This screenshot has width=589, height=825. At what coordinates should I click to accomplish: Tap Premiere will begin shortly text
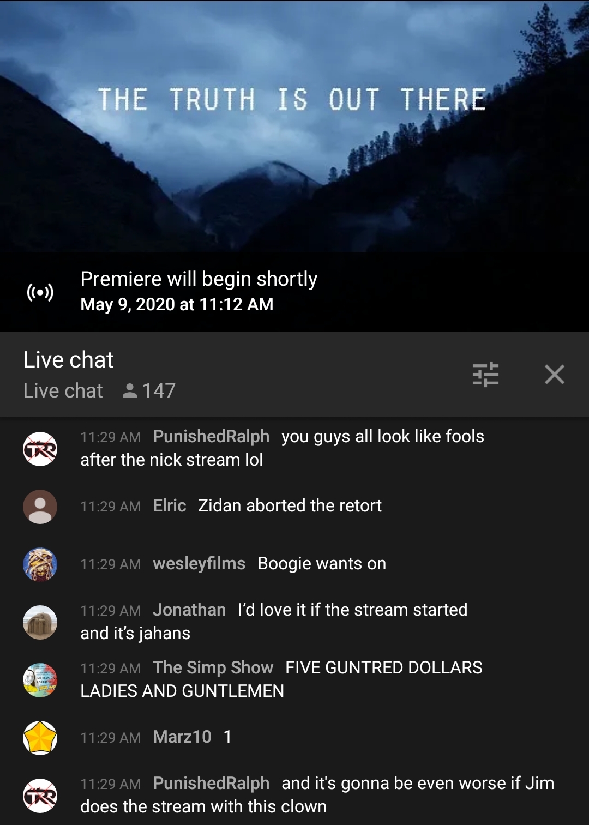pyautogui.click(x=199, y=279)
